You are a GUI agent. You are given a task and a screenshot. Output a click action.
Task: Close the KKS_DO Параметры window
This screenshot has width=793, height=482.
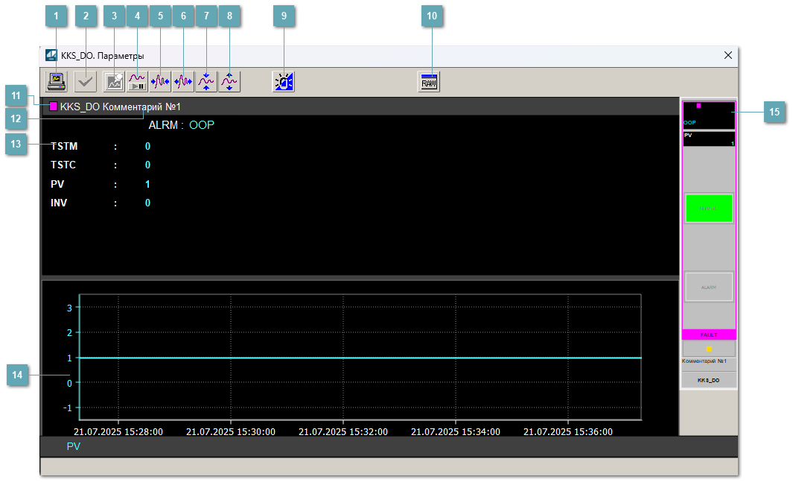(728, 55)
